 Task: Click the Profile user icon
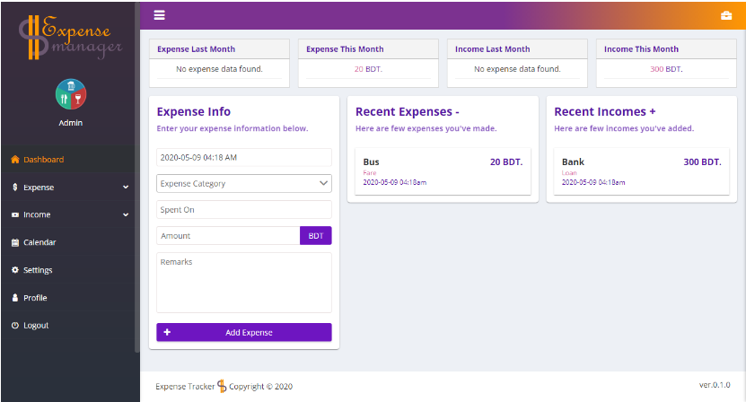[x=15, y=298]
